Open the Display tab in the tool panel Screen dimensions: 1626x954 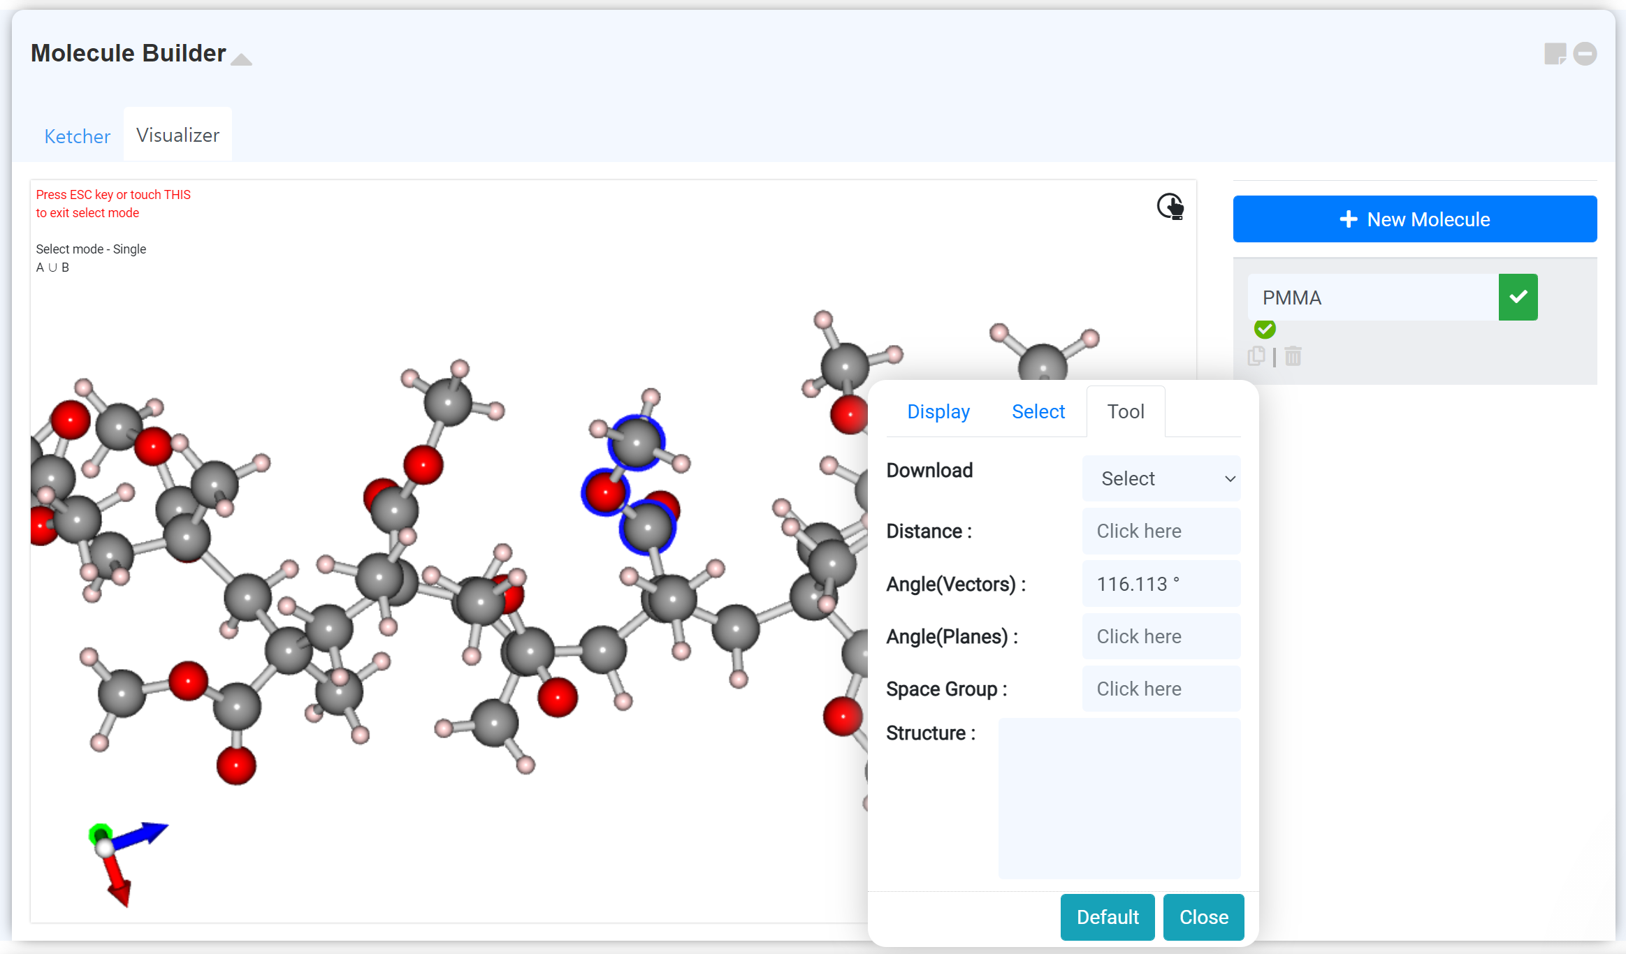[938, 412]
